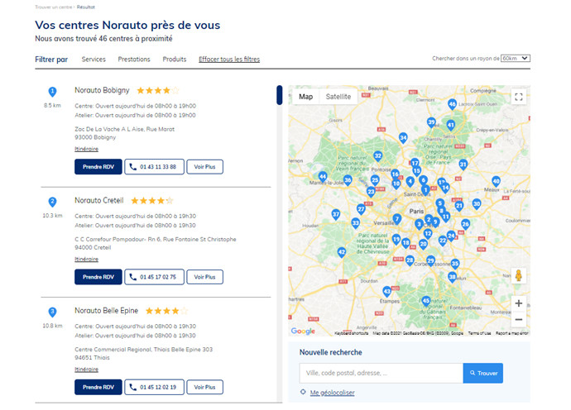Open the Services filter
Screen dimensions: 571x410
[x=94, y=60]
